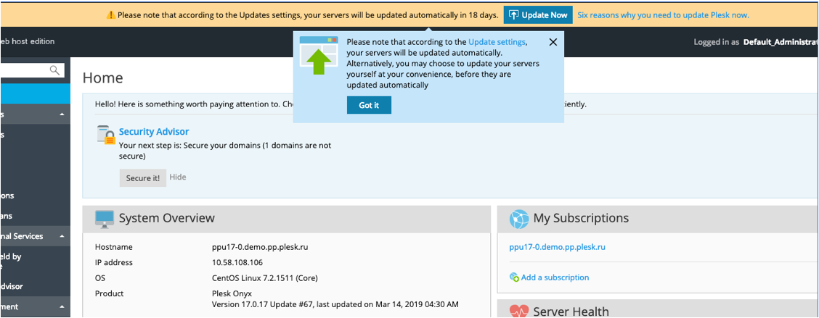
Task: Close the update notice popup with the X
Action: (553, 42)
